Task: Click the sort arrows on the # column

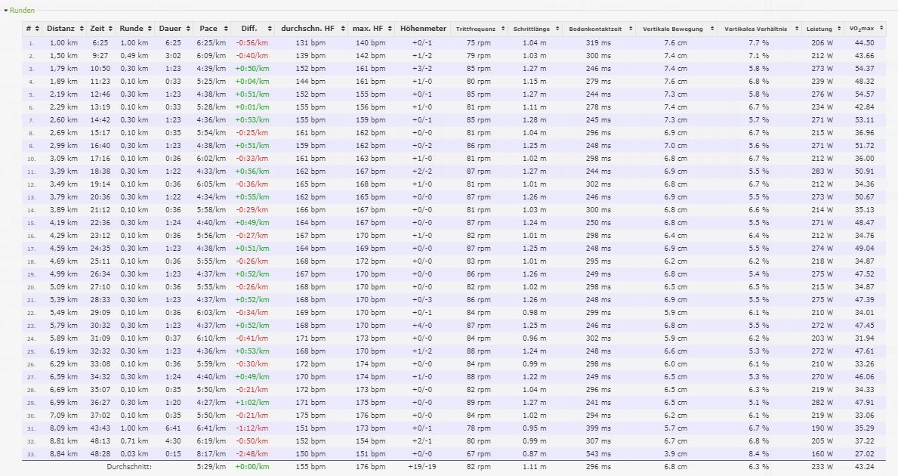Action: coord(36,29)
